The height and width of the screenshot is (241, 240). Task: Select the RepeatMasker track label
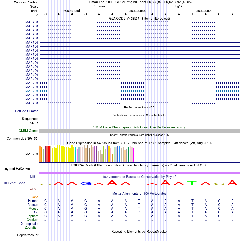click(x=28, y=235)
